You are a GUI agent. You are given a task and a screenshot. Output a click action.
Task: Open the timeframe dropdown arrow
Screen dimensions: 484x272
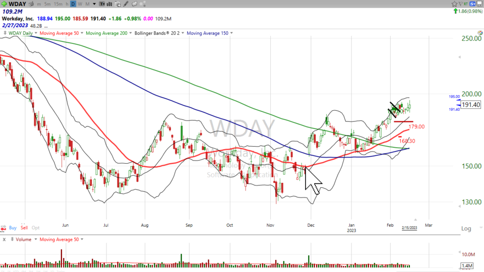(x=94, y=4)
